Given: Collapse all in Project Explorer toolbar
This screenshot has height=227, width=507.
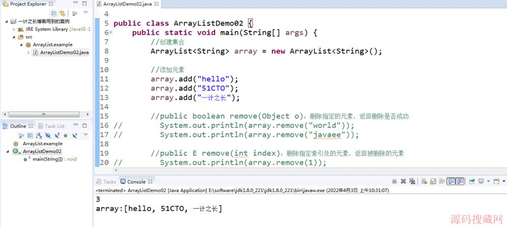Looking at the screenshot, I should pos(54,13).
